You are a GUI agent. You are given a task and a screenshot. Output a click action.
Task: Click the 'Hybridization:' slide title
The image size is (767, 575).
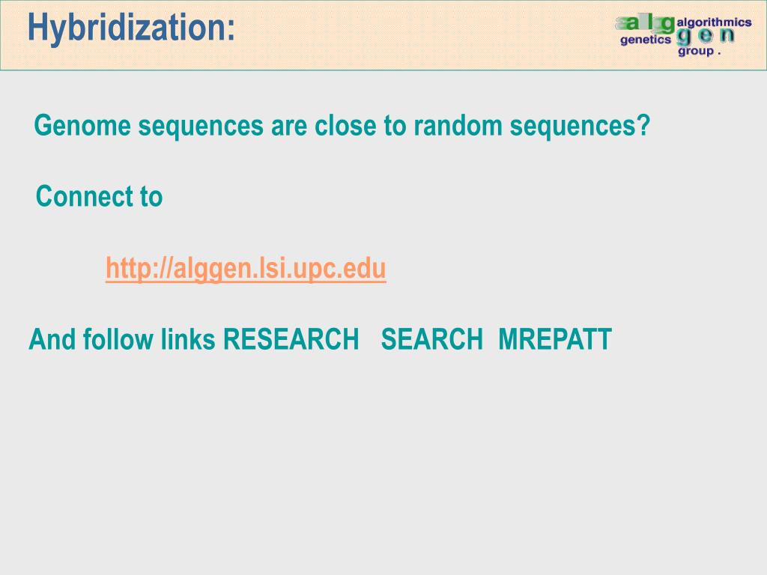(131, 28)
